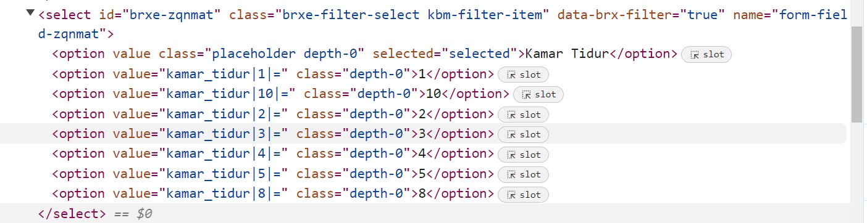
Task: Select the option node with value kamar_tidur|10|=
Action: coord(280,94)
